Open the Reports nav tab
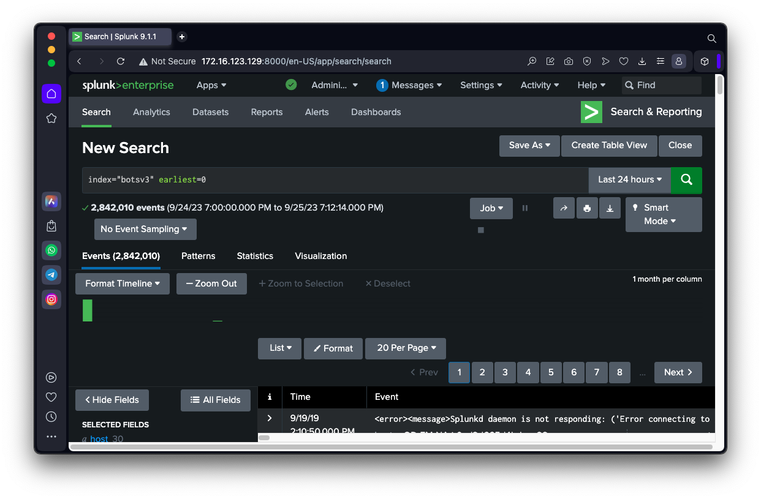761x499 pixels. pyautogui.click(x=267, y=112)
